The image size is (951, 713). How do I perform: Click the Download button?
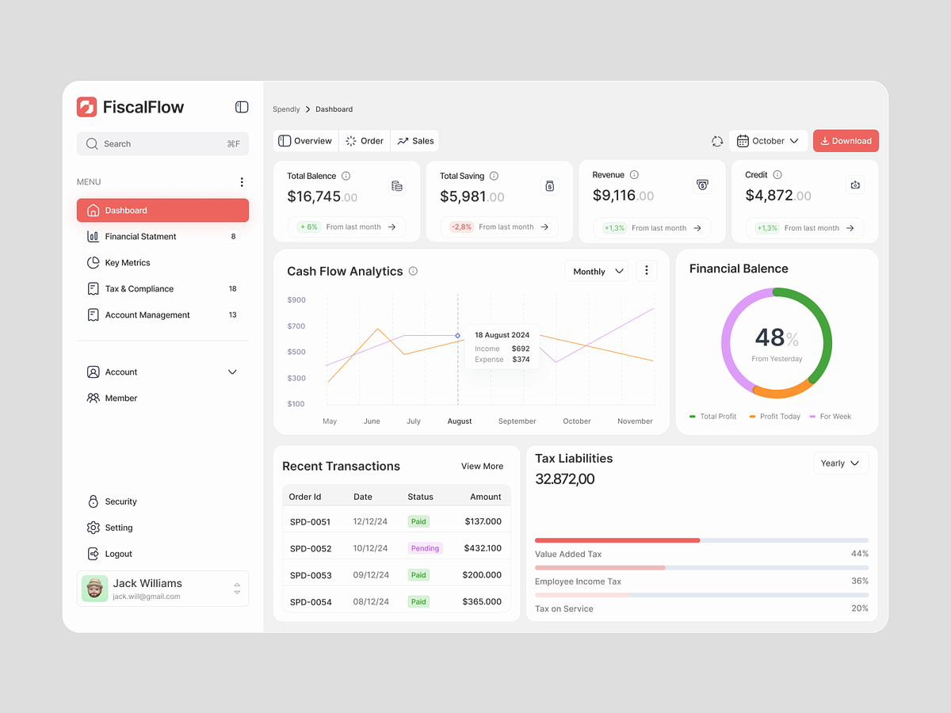point(846,141)
